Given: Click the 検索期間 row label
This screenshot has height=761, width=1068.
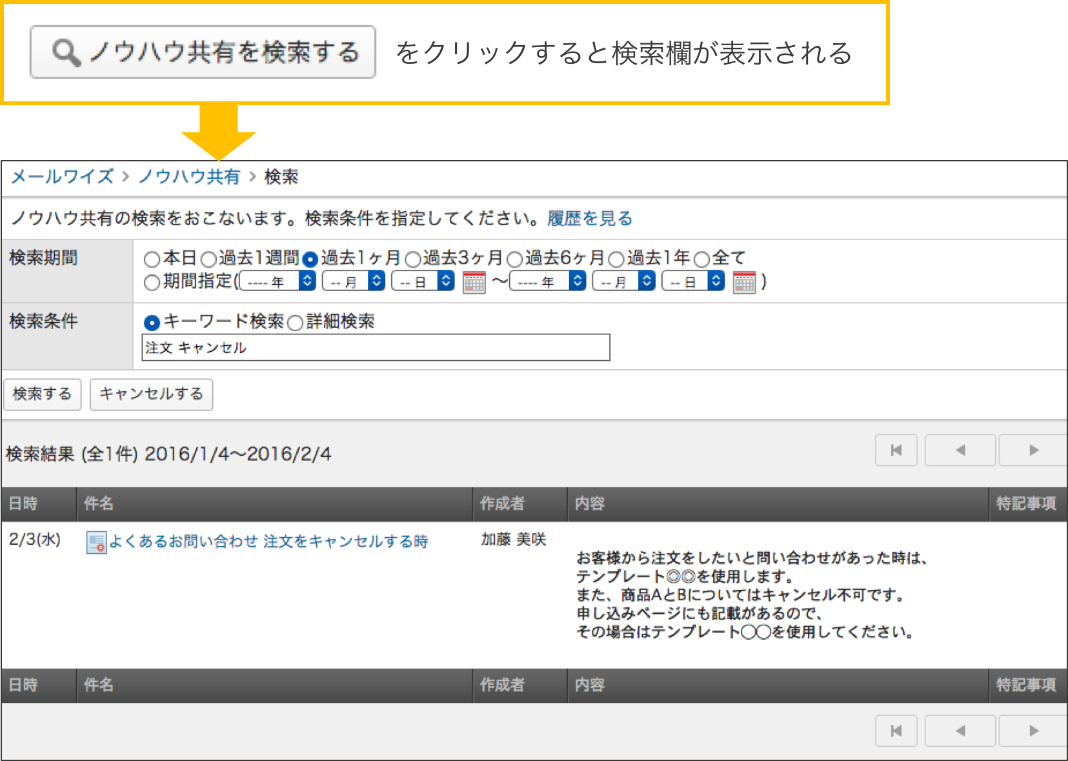Looking at the screenshot, I should click(43, 258).
